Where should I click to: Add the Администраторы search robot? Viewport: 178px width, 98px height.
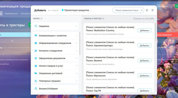pos(145,45)
